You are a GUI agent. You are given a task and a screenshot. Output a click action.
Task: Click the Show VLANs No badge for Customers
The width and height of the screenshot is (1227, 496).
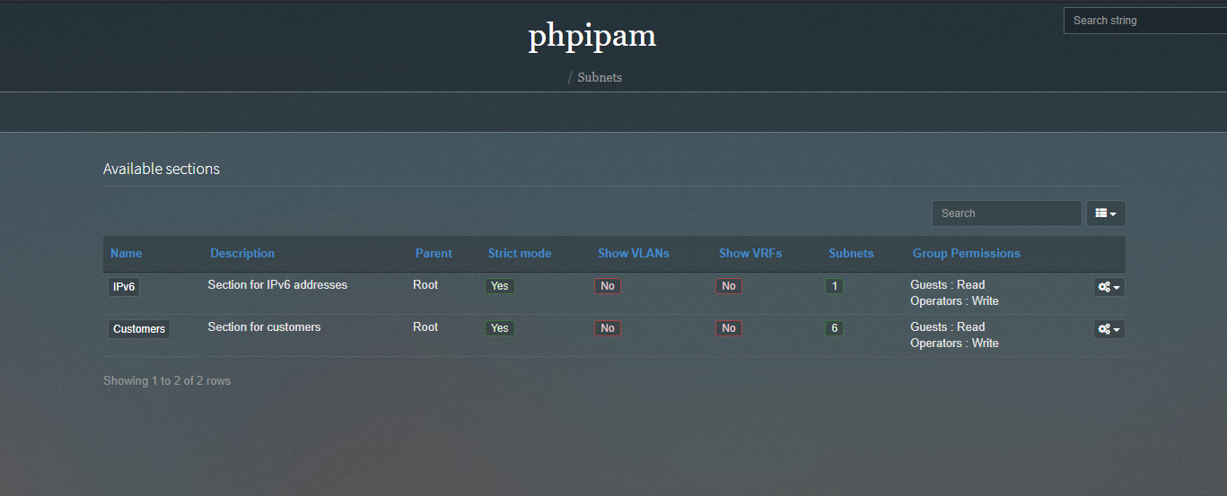pos(608,328)
